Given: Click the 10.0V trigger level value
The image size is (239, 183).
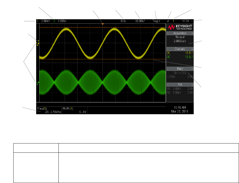Looking at the screenshot, I should click(185, 21).
